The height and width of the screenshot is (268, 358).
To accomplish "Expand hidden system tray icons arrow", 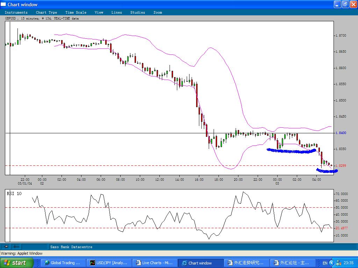I will (x=332, y=263).
